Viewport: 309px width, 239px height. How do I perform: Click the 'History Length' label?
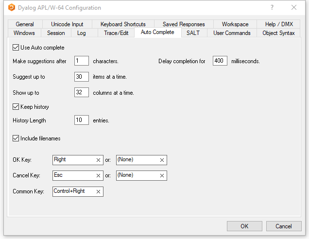tap(29, 120)
